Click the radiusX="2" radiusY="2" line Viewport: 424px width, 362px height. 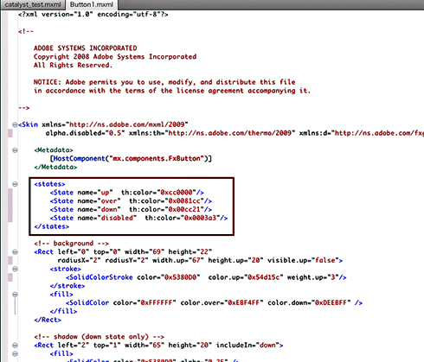click(x=200, y=260)
